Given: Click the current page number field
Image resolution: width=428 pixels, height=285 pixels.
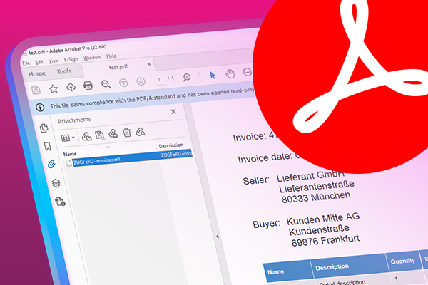Looking at the screenshot, I should point(161,79).
